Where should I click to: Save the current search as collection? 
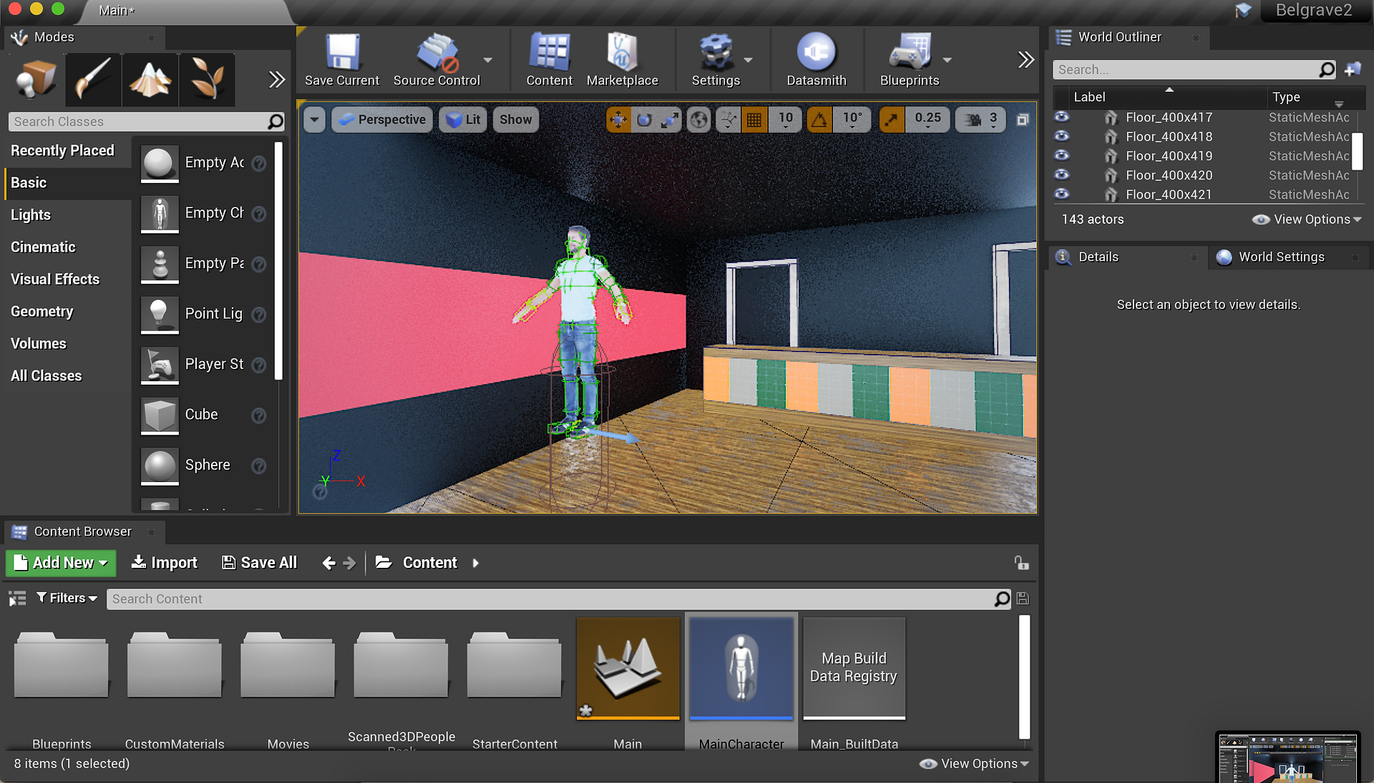[x=1023, y=599]
